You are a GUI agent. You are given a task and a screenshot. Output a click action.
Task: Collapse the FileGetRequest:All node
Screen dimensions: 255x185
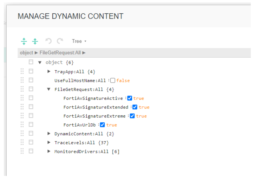point(49,89)
